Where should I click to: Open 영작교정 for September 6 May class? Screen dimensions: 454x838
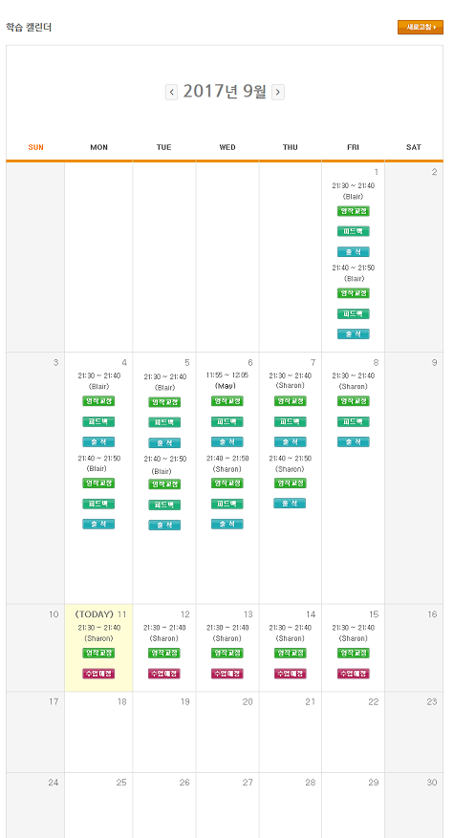pos(227,400)
